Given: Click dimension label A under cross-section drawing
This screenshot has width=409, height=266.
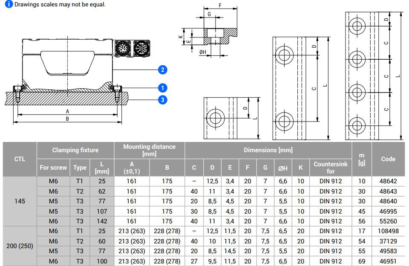Looking at the screenshot, I should pyautogui.click(x=67, y=111).
